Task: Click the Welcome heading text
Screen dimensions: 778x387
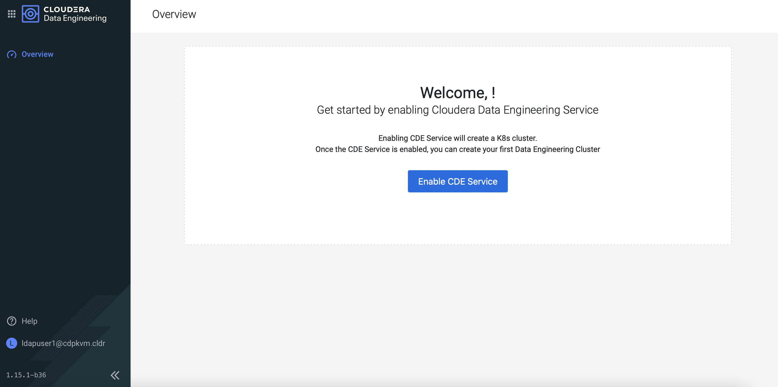Action: tap(457, 93)
